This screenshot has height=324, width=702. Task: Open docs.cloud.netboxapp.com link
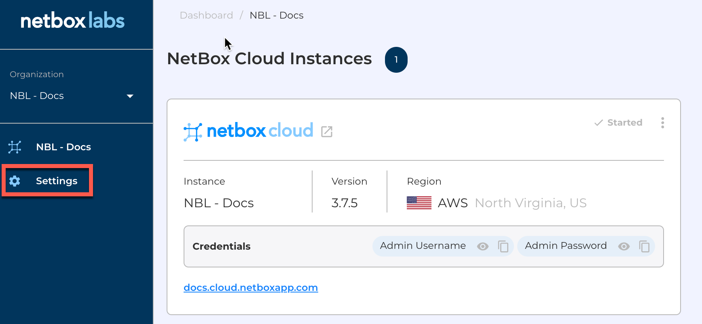tap(251, 288)
